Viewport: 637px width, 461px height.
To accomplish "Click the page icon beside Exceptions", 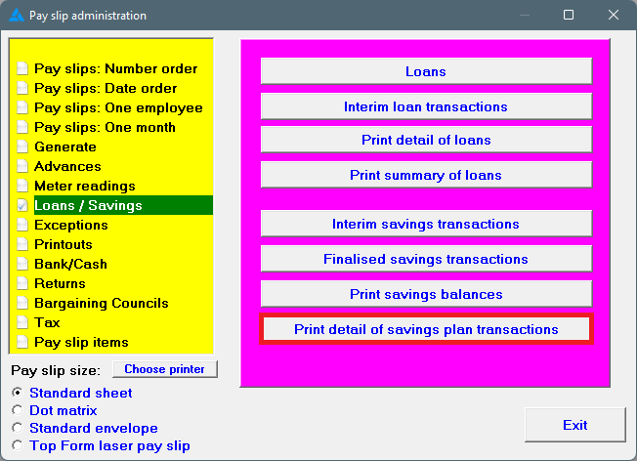I will tap(22, 225).
